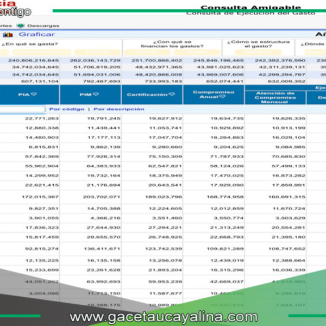Click the Graficar bar chart icon
The width and height of the screenshot is (326, 326).
coord(8,35)
